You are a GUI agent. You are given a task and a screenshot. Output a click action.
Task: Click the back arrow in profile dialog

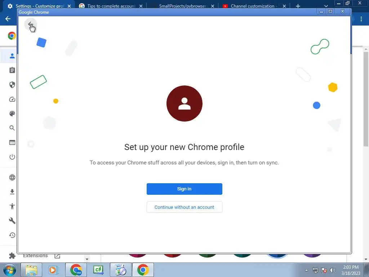(x=30, y=24)
